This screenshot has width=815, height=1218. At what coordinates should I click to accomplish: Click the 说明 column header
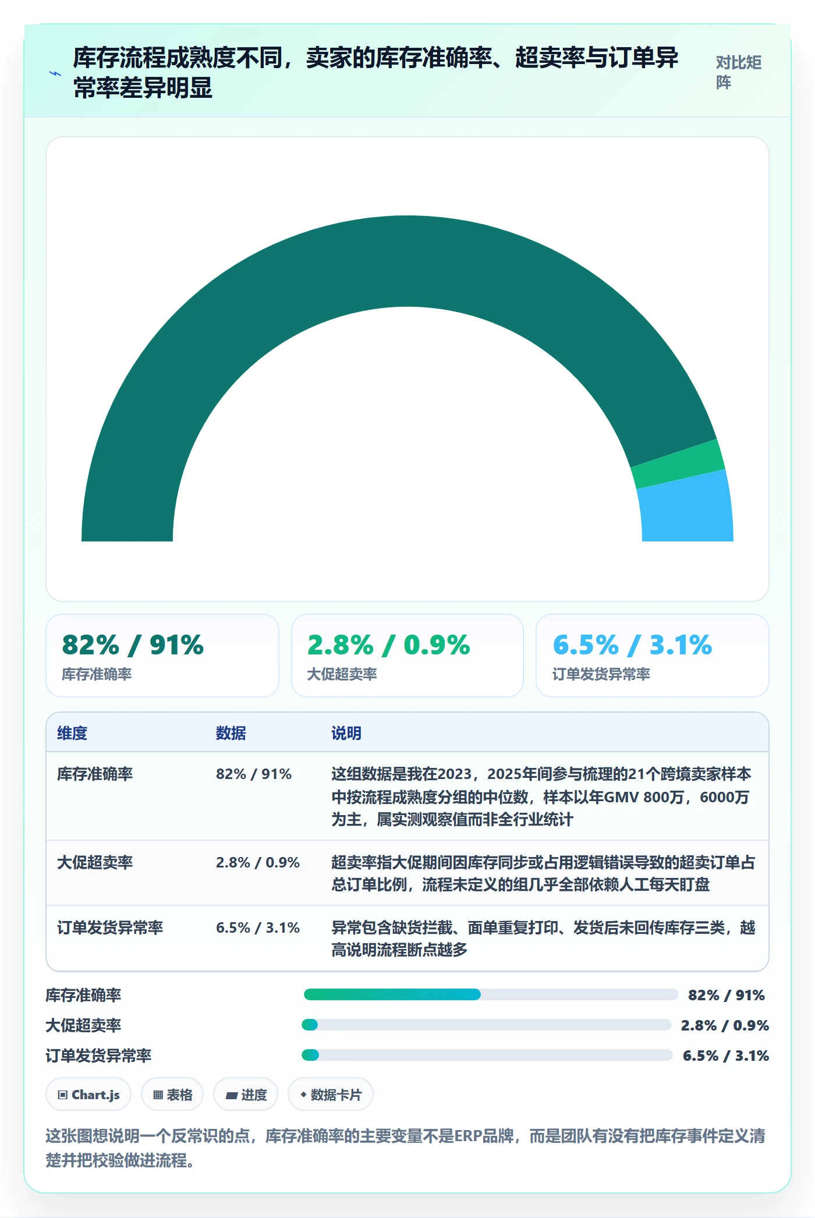click(346, 733)
